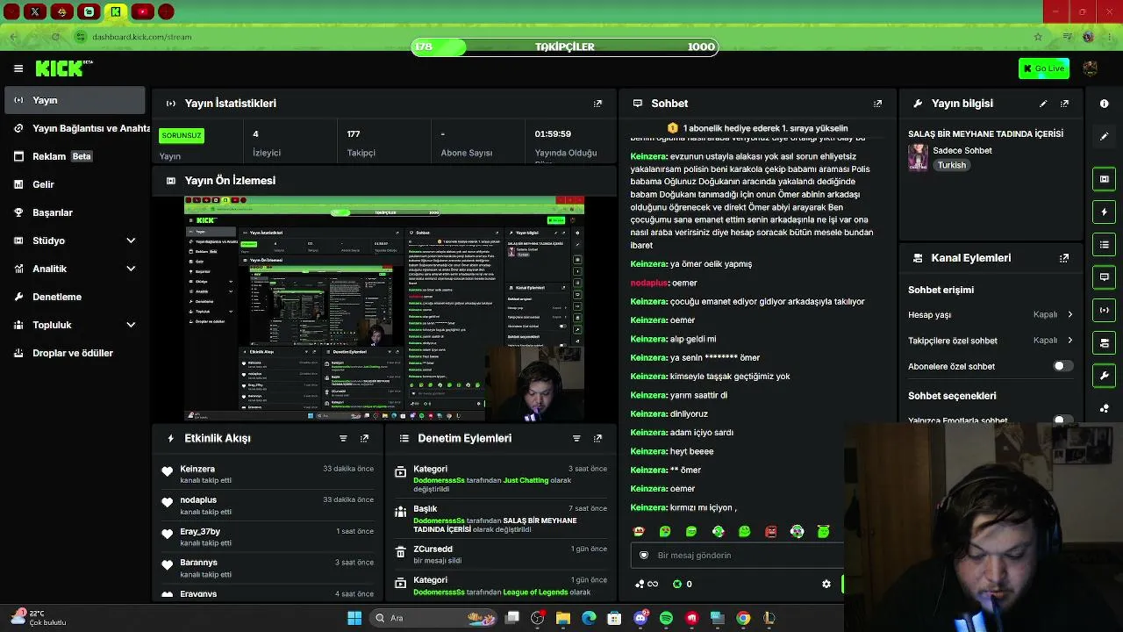The image size is (1123, 632).
Task: Click the taskbar Ara search box
Action: tap(434, 618)
